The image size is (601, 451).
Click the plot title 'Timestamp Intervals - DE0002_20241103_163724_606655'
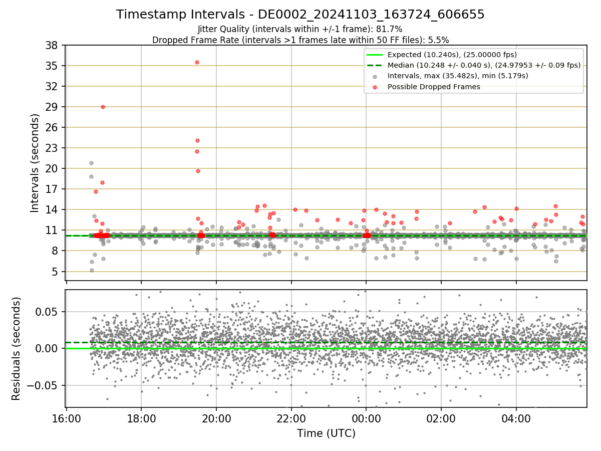(300, 15)
